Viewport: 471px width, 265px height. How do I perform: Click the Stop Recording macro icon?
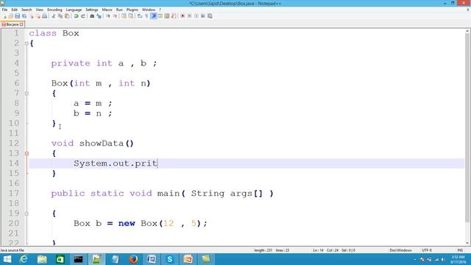pyautogui.click(x=190, y=16)
